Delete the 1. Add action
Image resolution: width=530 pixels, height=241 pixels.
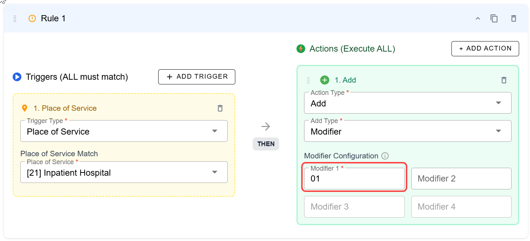click(504, 80)
